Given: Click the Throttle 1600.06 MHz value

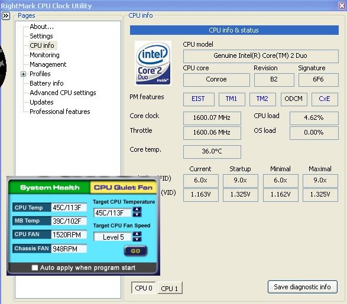Looking at the screenshot, I should 212,133.
